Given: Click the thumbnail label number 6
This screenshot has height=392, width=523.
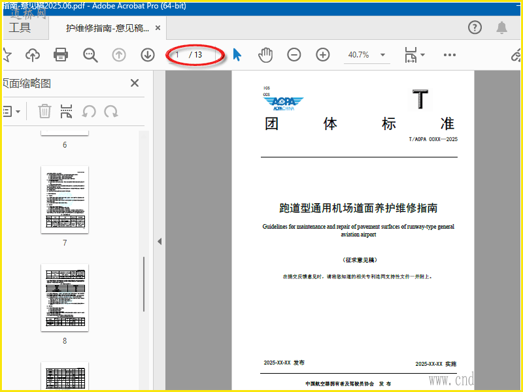Looking at the screenshot, I should pyautogui.click(x=65, y=144).
